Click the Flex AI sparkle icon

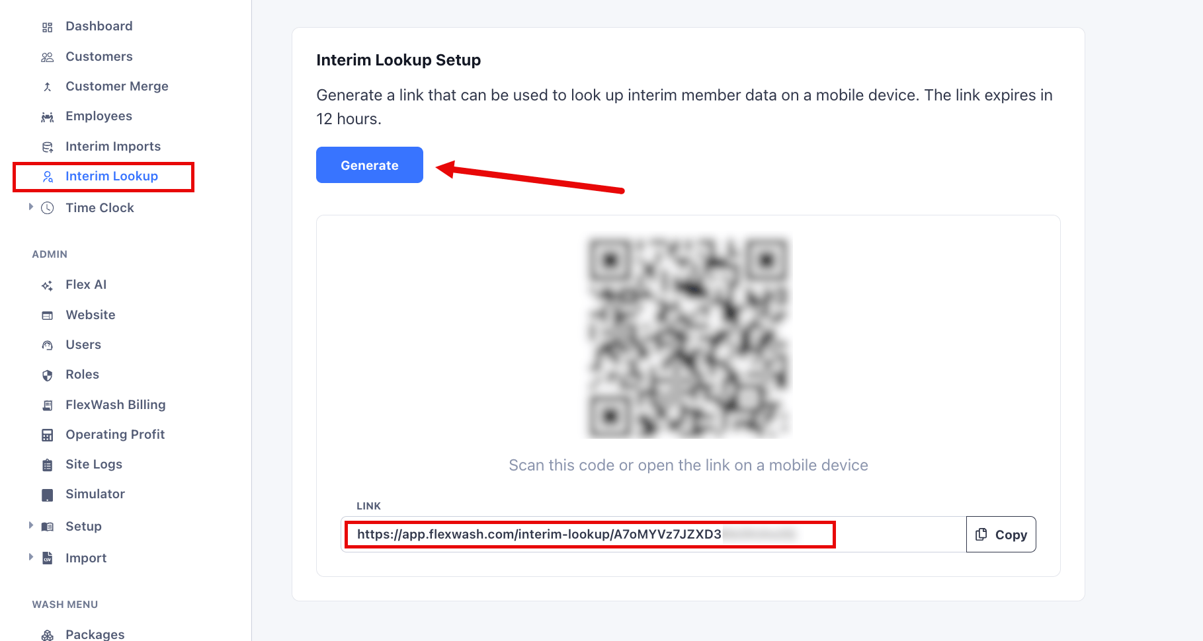point(47,285)
